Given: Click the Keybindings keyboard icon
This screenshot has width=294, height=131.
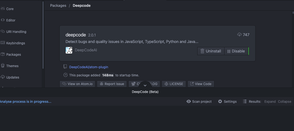Looking at the screenshot, I should (x=3, y=43).
